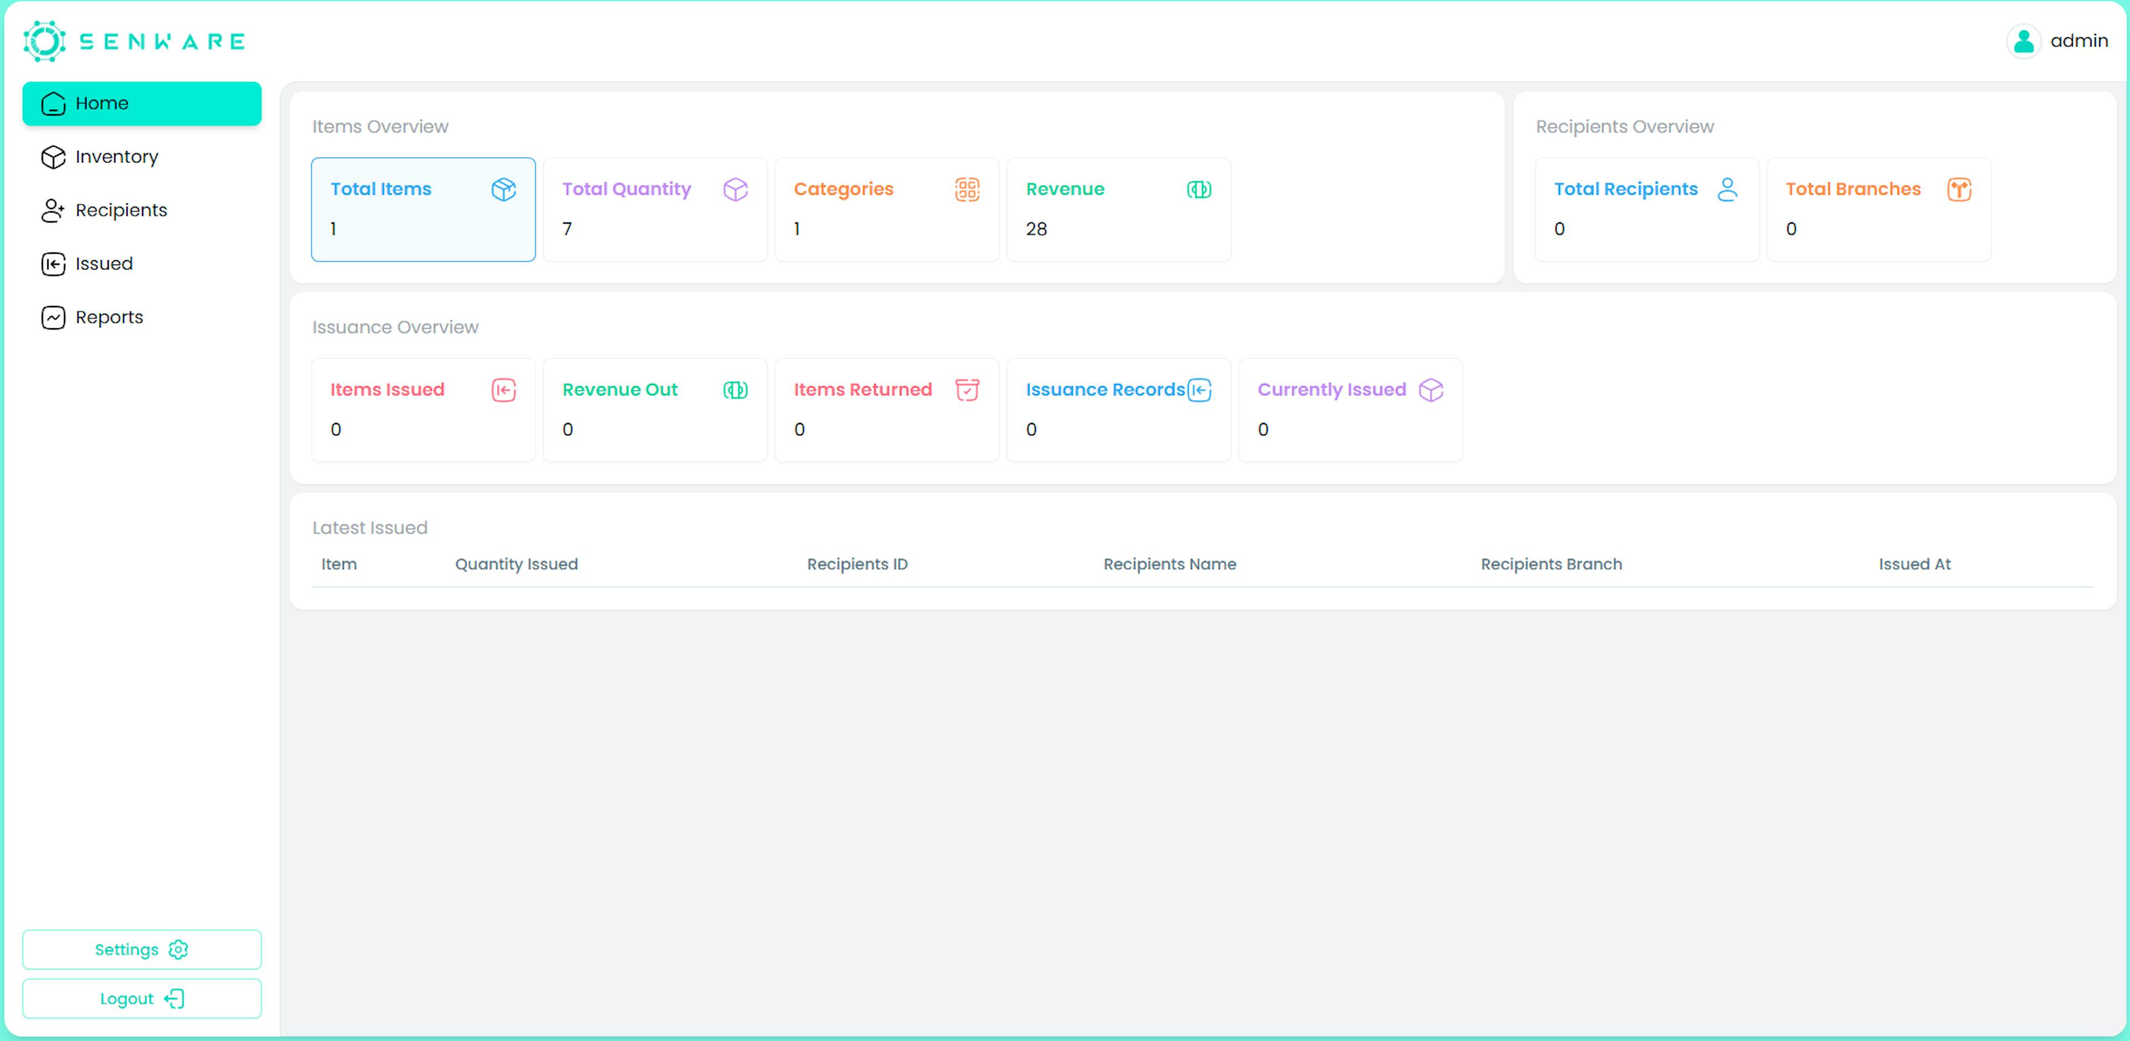Click the Issuance Overview heading
2130x1041 pixels.
[395, 328]
